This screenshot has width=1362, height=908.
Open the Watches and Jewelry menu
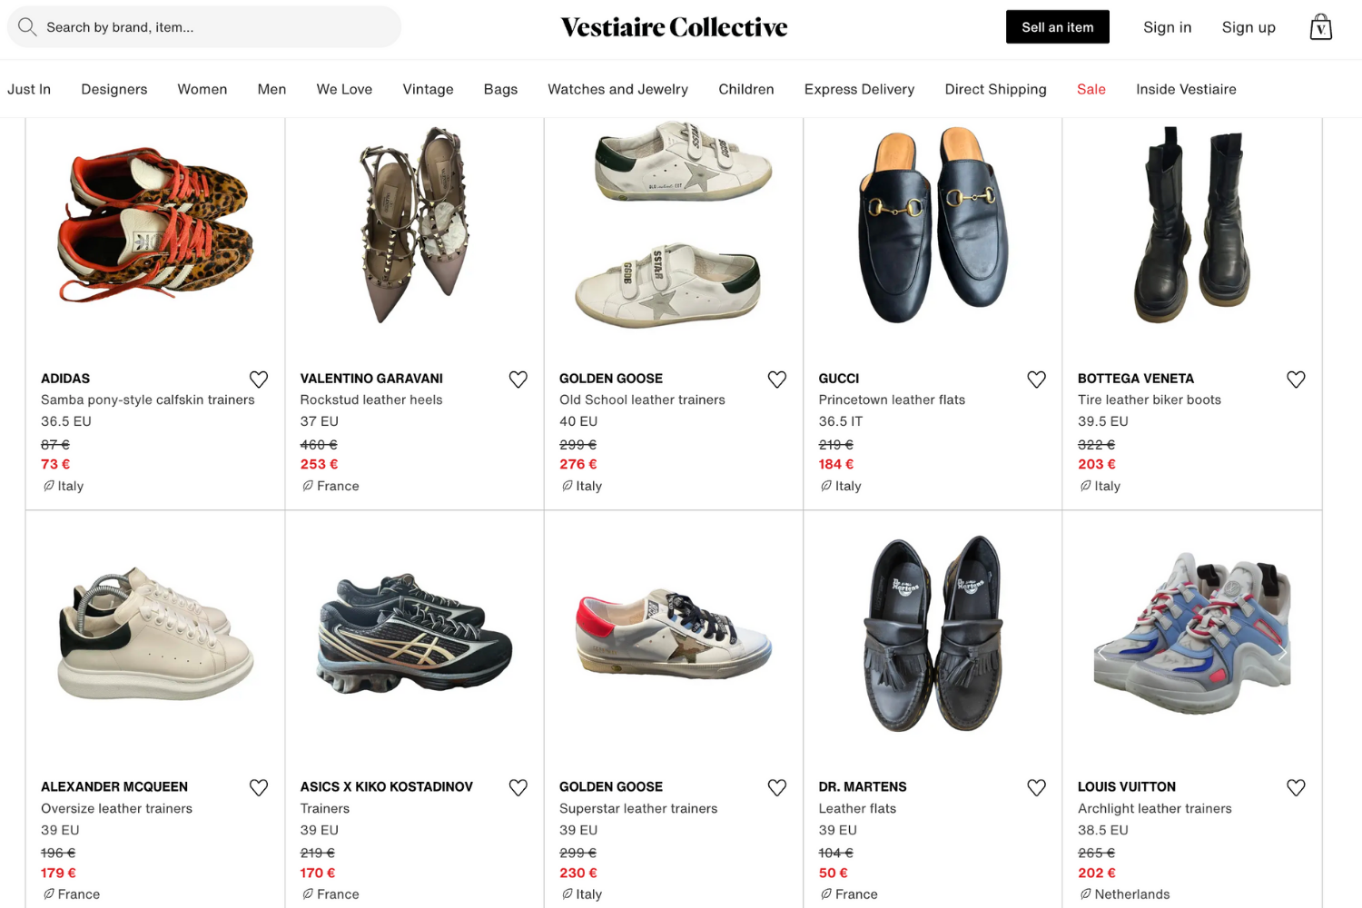click(617, 89)
